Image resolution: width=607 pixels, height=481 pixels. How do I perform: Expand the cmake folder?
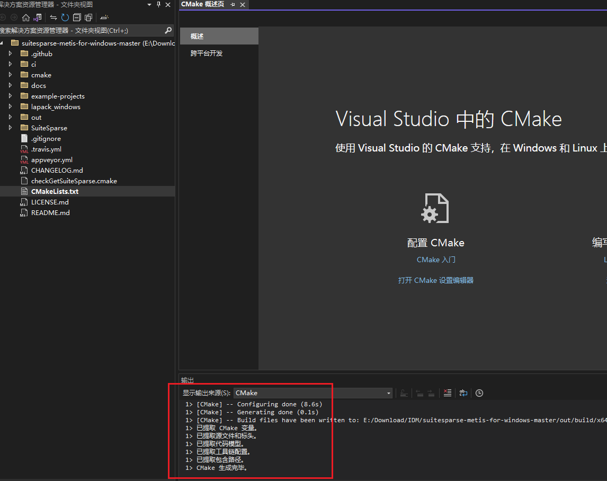coord(11,74)
